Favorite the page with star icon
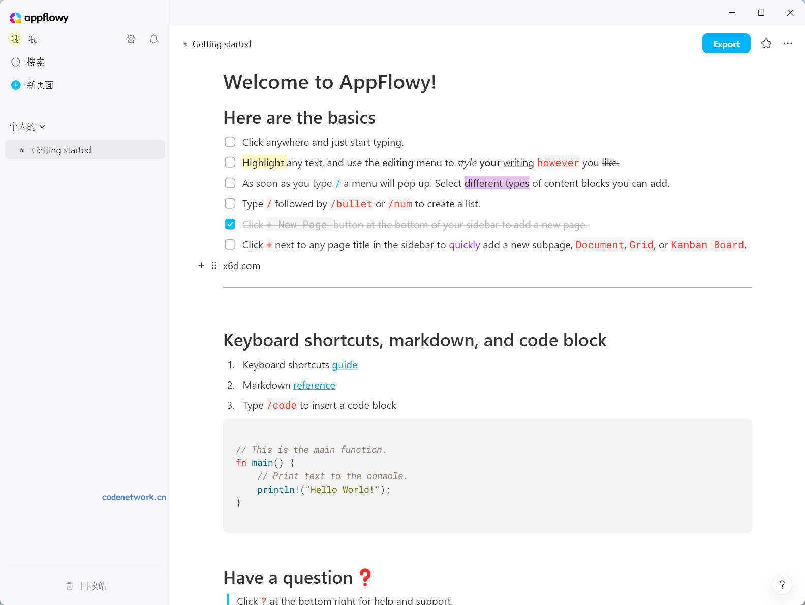This screenshot has height=605, width=805. pos(766,44)
